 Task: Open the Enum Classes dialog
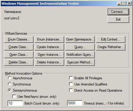point(19,39)
